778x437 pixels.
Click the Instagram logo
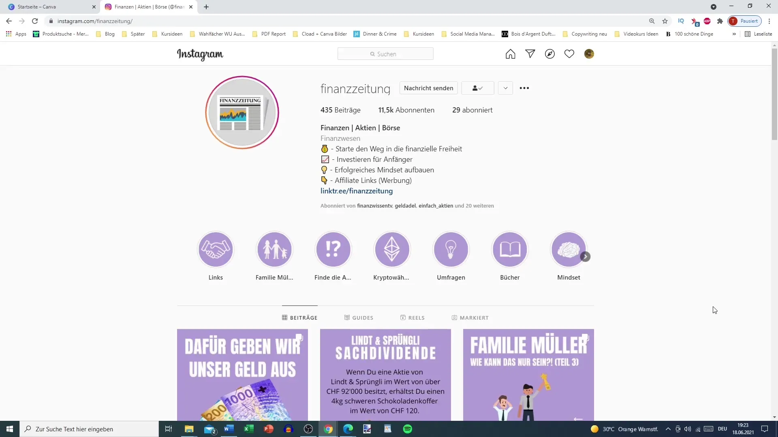coord(200,54)
